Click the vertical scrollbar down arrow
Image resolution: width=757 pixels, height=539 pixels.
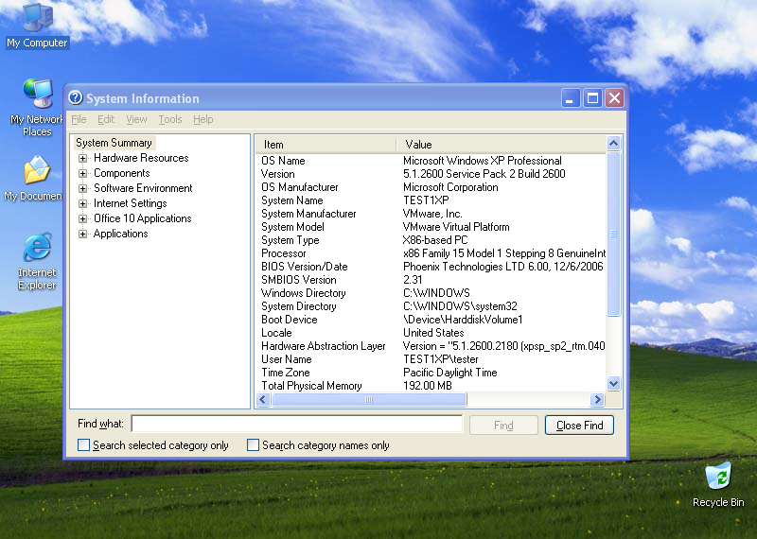[613, 384]
